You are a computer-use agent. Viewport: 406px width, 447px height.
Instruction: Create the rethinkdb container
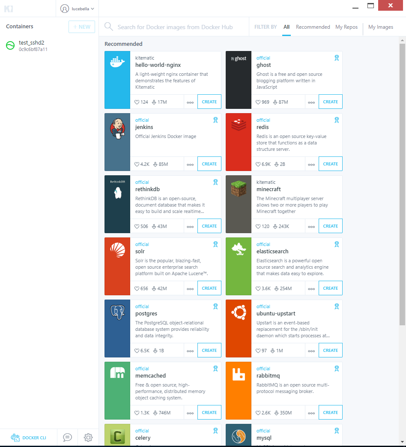[x=209, y=226]
